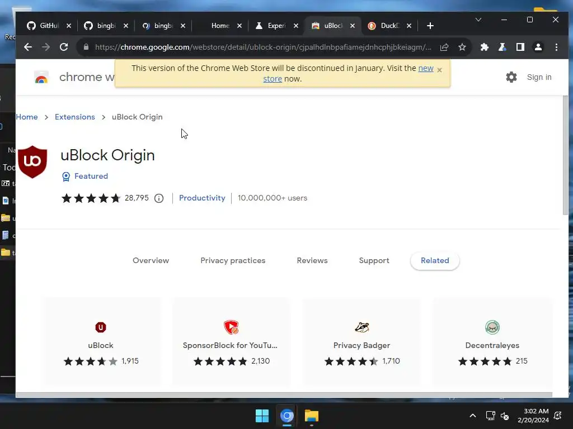Open the uBlock related extension card
Screen dimensions: 573x429
click(102, 341)
